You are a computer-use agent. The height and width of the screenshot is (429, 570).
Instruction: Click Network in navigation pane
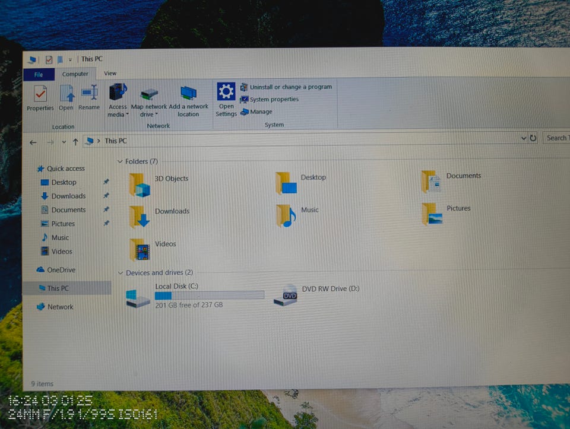pyautogui.click(x=55, y=307)
